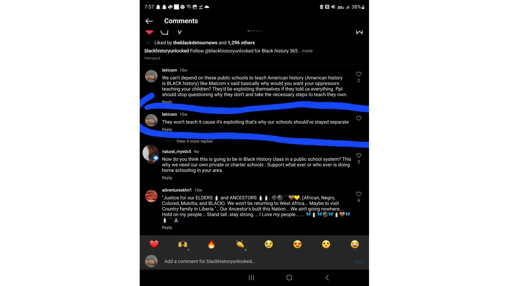Open natural_mystix5's profile picture

click(151, 154)
